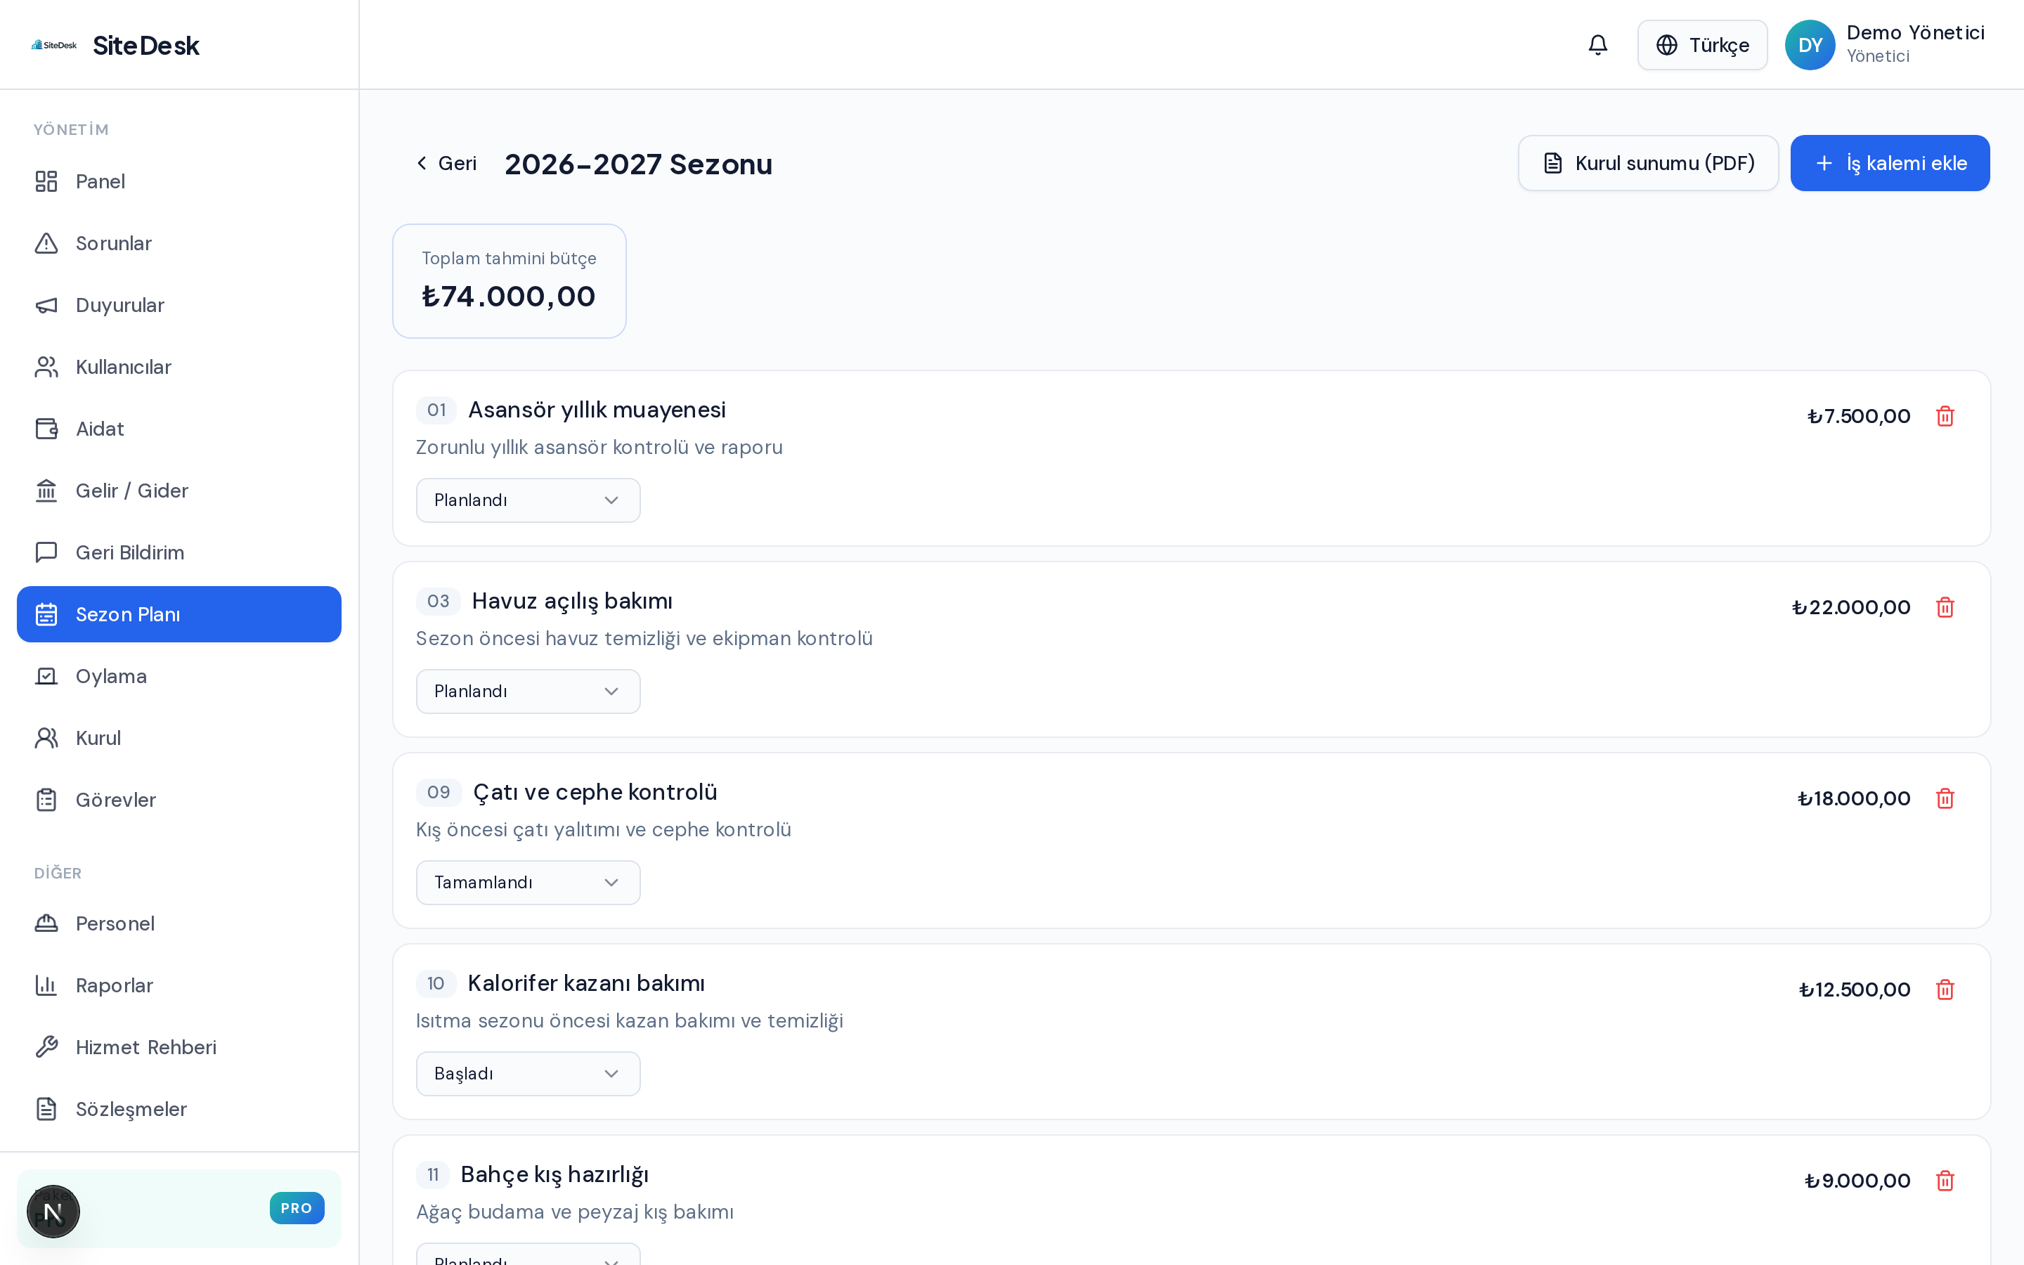Open Geri Bildirim in sidebar
The width and height of the screenshot is (2024, 1265).
179,552
